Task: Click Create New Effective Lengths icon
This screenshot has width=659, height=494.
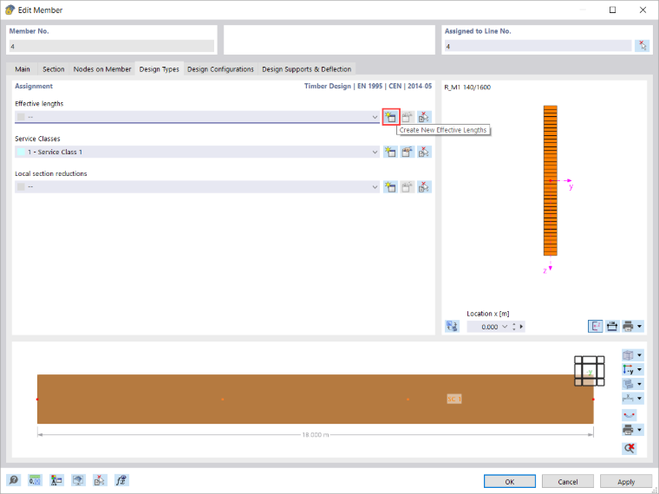Action: tap(391, 117)
